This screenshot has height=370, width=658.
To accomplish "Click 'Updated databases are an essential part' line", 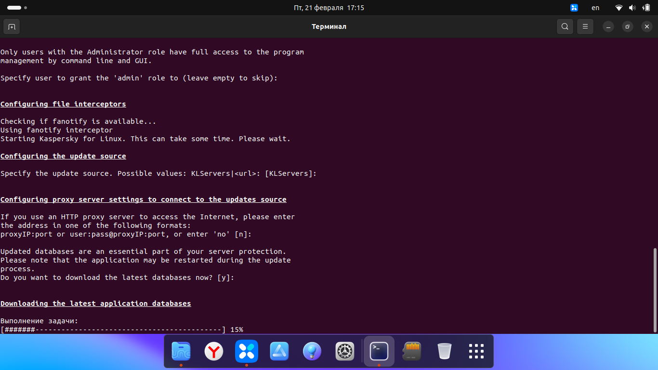I will (x=144, y=251).
